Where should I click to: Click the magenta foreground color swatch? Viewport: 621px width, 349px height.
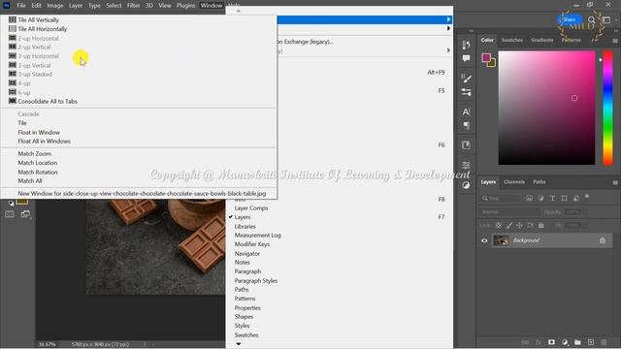click(486, 58)
